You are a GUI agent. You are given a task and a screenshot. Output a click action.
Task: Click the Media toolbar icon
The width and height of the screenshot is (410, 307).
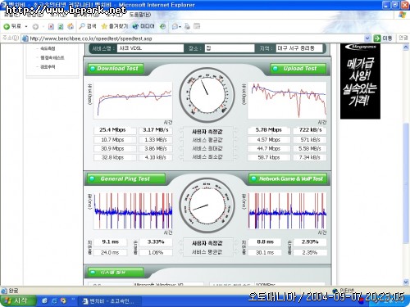click(143, 26)
